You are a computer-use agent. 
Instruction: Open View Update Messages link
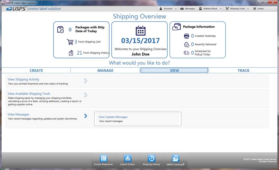click(x=113, y=117)
